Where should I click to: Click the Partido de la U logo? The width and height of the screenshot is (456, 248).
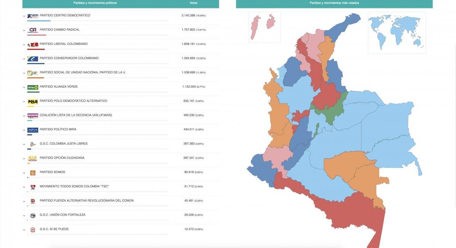coord(33,73)
